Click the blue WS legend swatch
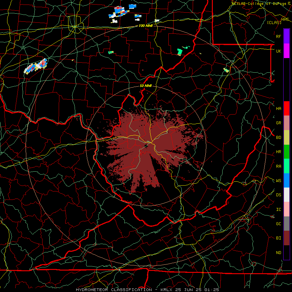 click(x=286, y=180)
